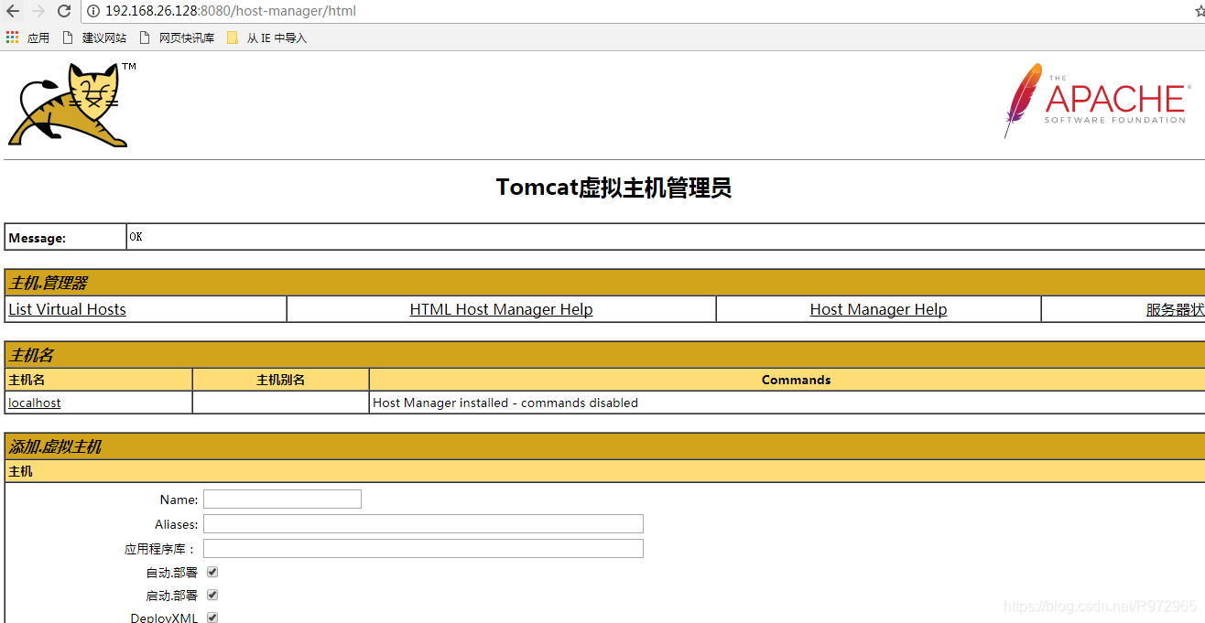
Task: Open the 网页快讯库 bookmark
Action: click(177, 38)
